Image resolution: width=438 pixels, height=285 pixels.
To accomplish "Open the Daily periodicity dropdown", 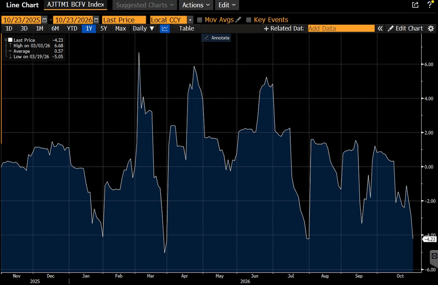I will pyautogui.click(x=143, y=28).
